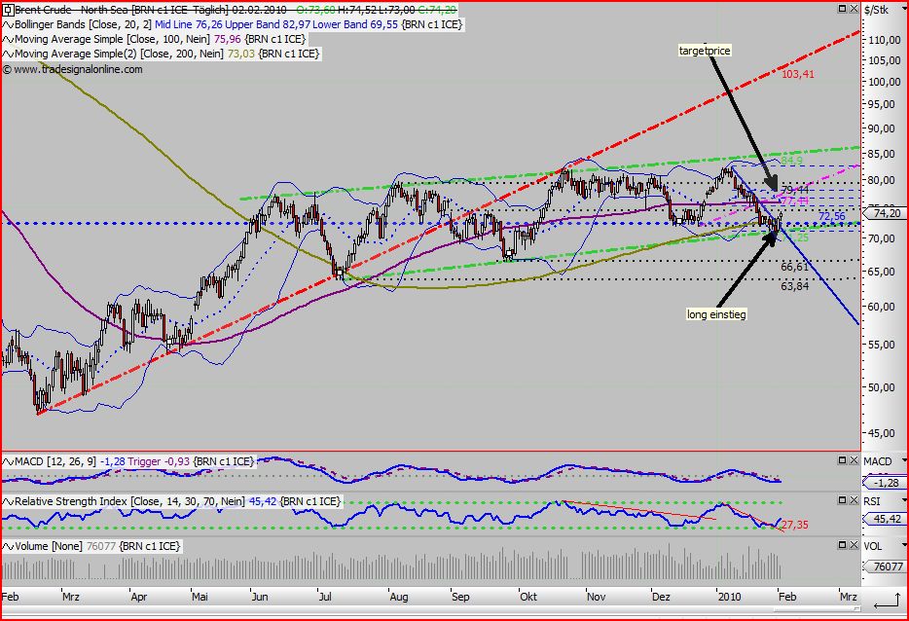Screen dimensions: 909x621
Task: Click the maximize icon of the main chart pane
Action: [842, 9]
